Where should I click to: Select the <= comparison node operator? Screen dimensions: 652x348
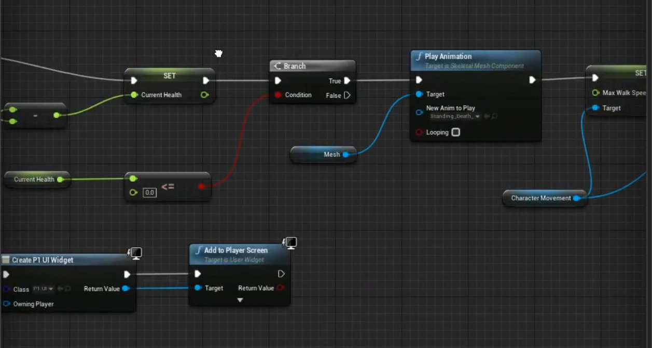click(x=168, y=186)
